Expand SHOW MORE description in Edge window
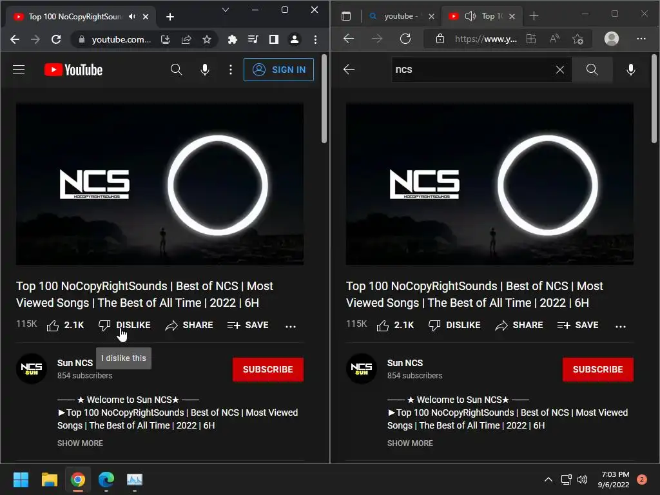Screen dimensions: 660x495 [410, 443]
